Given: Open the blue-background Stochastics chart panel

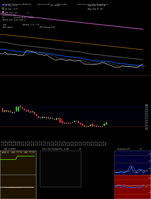Looking at the screenshot, I should click(x=133, y=163).
